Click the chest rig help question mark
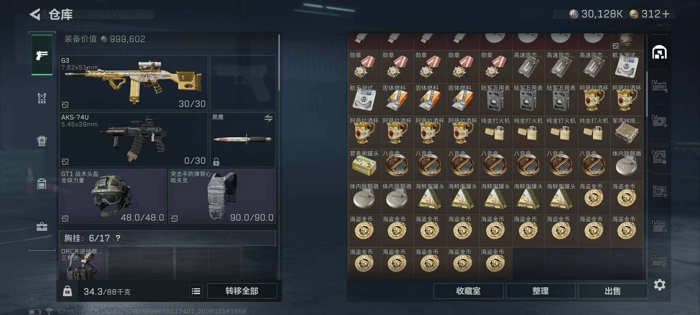The image size is (700, 315). point(118,238)
